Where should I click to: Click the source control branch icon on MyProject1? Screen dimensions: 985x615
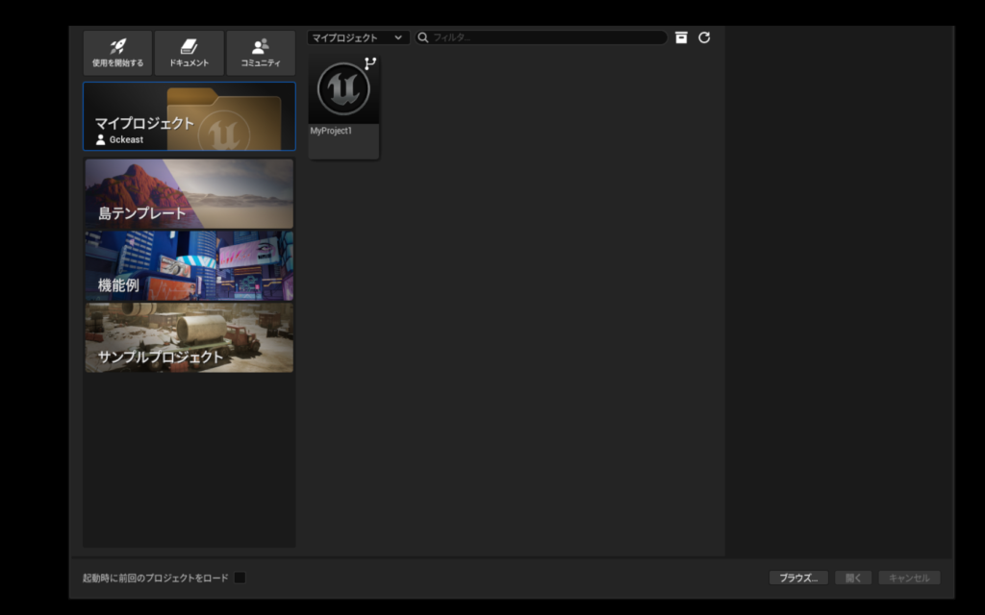pos(370,62)
